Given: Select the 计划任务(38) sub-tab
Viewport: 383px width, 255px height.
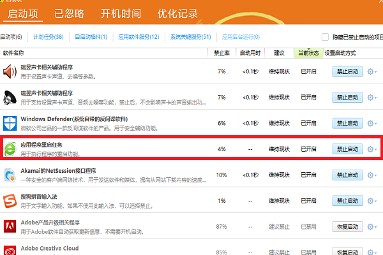Looking at the screenshot, I should [x=48, y=38].
